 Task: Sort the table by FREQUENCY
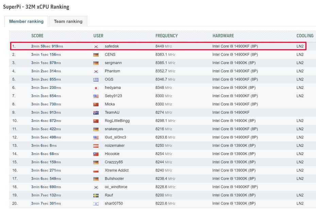tap(167, 36)
